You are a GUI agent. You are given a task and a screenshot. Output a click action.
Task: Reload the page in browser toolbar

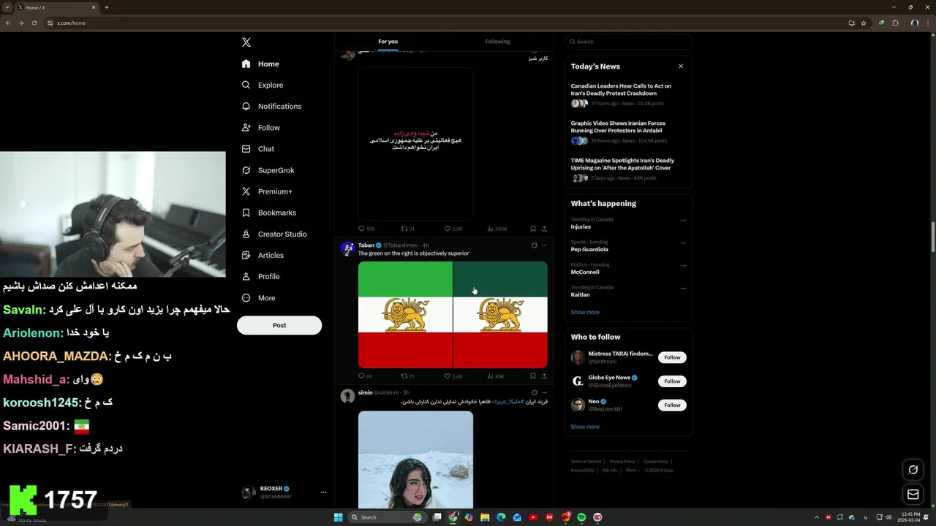tap(34, 23)
